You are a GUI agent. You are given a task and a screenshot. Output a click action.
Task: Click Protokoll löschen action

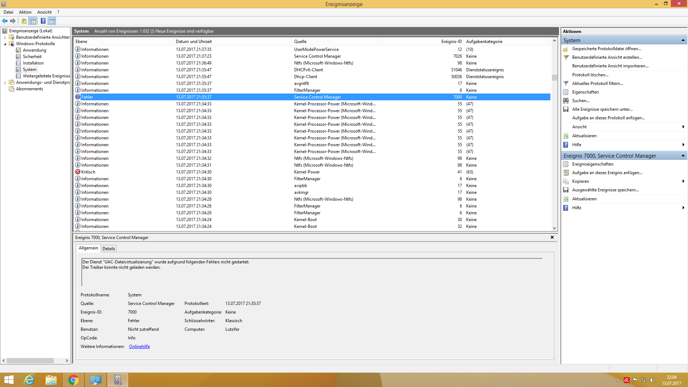click(590, 75)
